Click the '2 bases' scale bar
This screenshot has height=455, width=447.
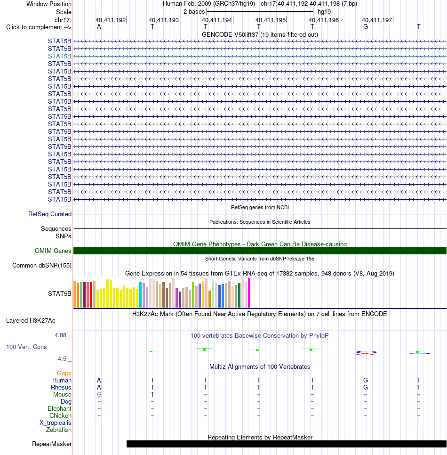point(260,12)
